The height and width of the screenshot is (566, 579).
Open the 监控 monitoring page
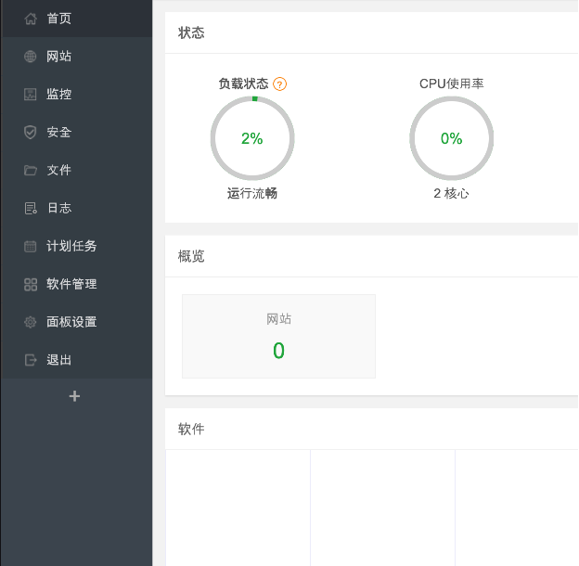(x=76, y=94)
